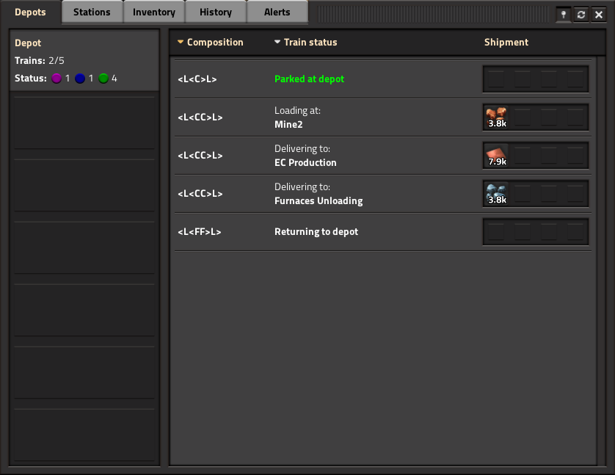The width and height of the screenshot is (615, 475).
Task: Click the iron ore shipment icon
Action: coord(496,194)
